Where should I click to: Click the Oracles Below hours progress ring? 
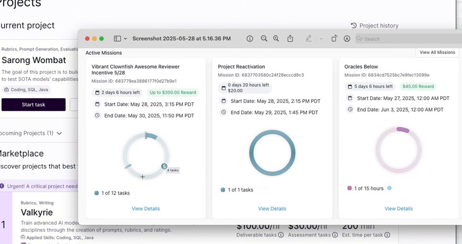point(399,150)
